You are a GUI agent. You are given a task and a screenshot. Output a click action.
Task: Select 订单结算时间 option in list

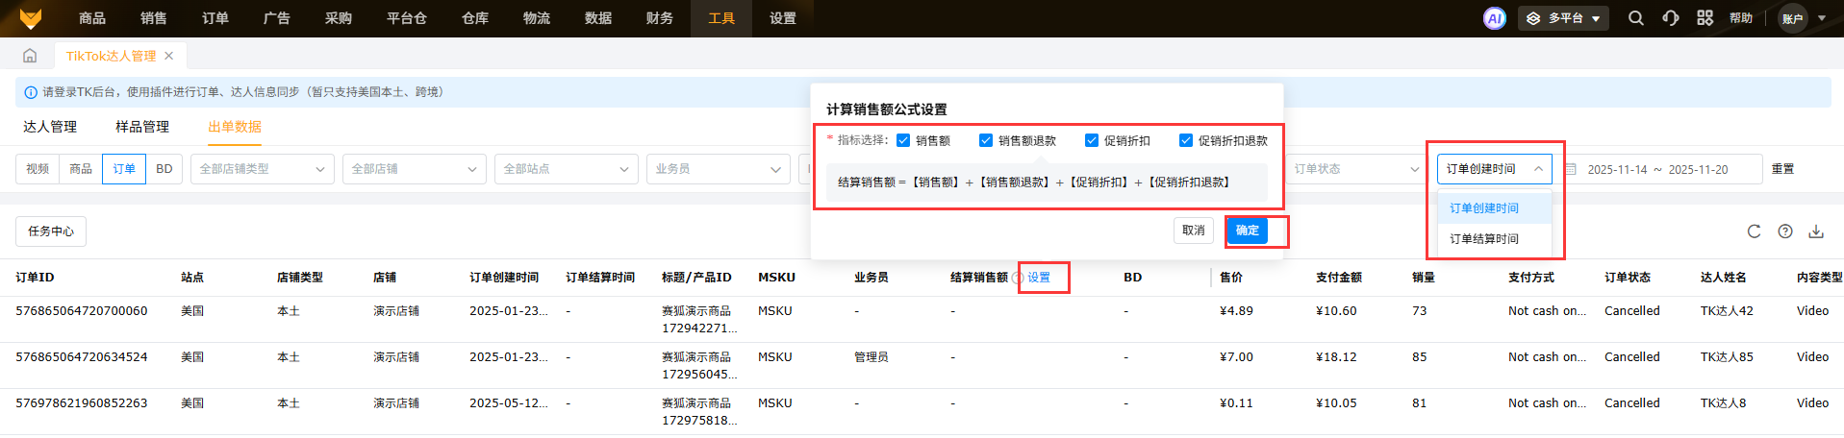pos(1495,239)
